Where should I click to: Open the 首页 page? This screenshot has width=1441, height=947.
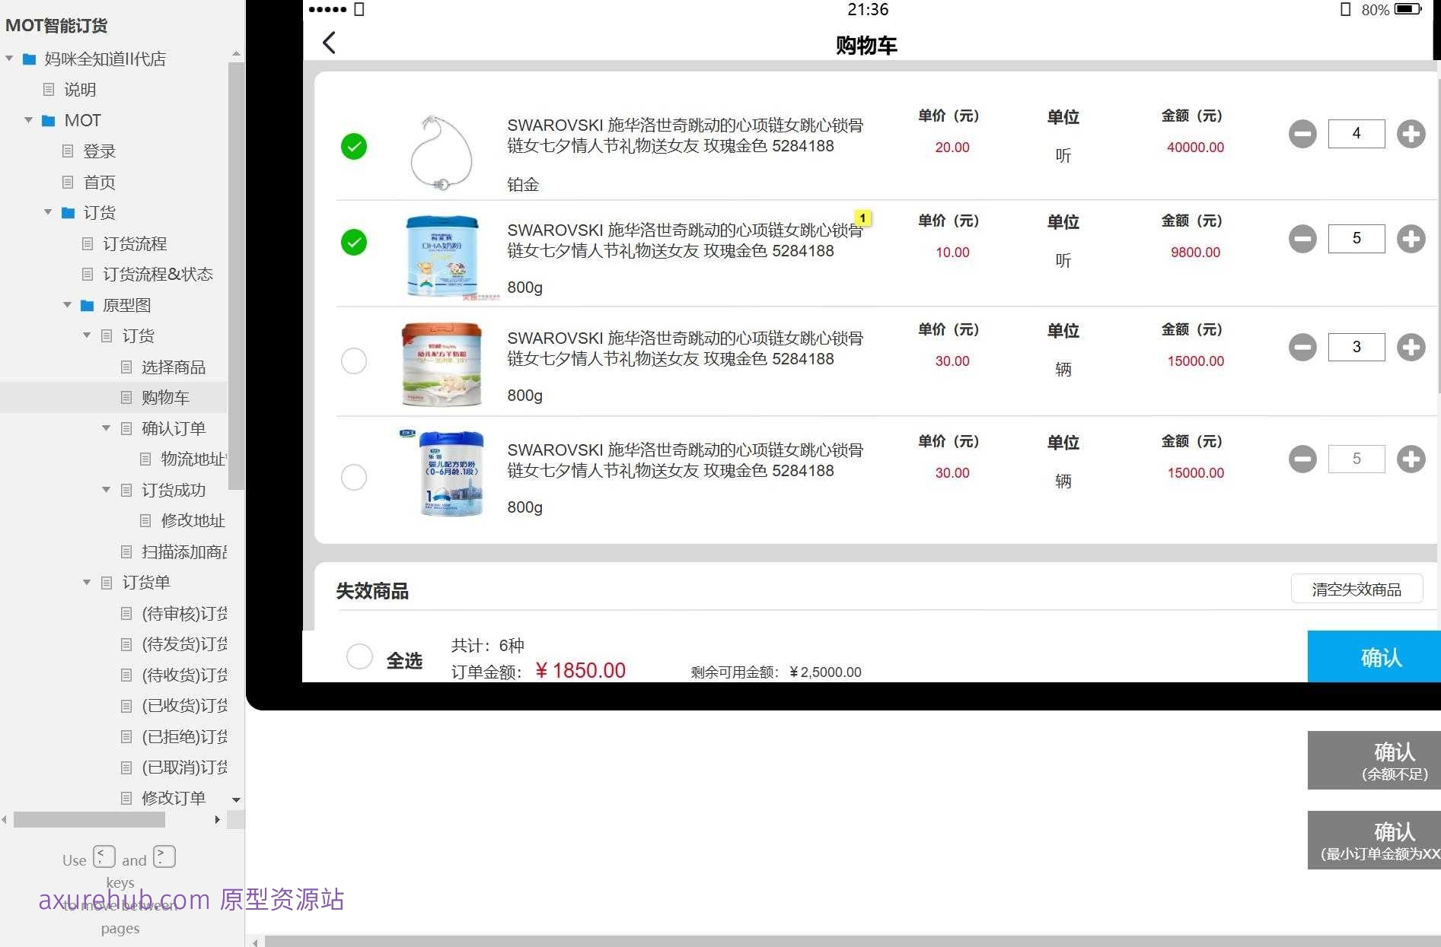pyautogui.click(x=100, y=183)
